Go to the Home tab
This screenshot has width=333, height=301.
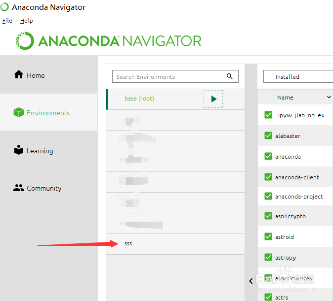pos(36,76)
